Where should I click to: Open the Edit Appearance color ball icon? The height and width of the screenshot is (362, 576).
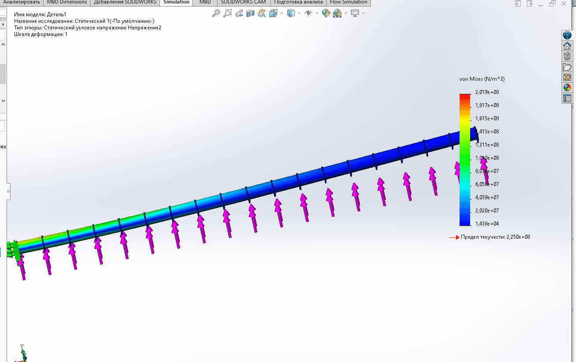[326, 13]
